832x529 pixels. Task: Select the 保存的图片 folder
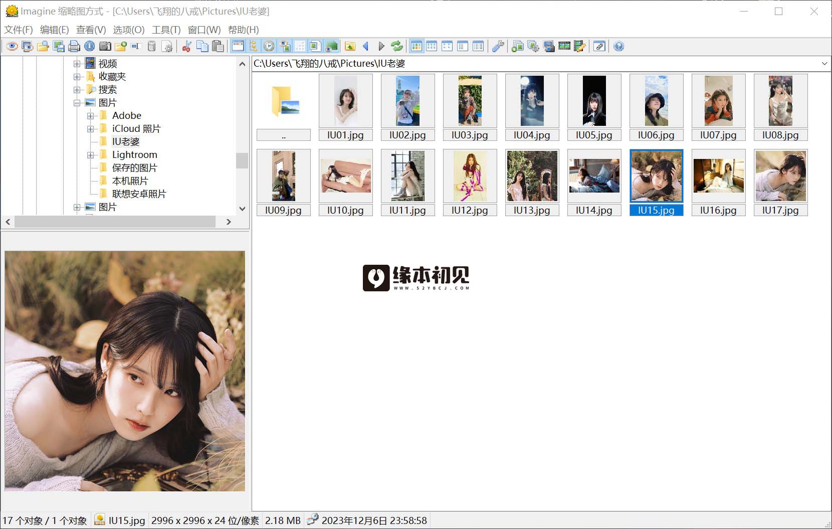pyautogui.click(x=134, y=168)
